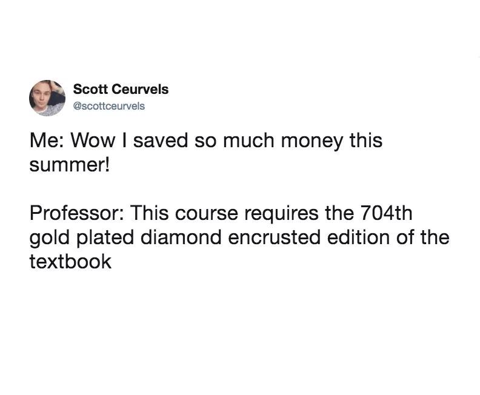Screen dimensions: 480x395
Task: Click Scott Ceurvels' profile avatar photo
Action: pyautogui.click(x=48, y=97)
